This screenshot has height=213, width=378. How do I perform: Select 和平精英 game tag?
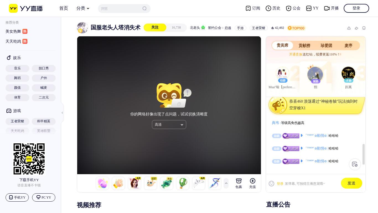[44, 121]
